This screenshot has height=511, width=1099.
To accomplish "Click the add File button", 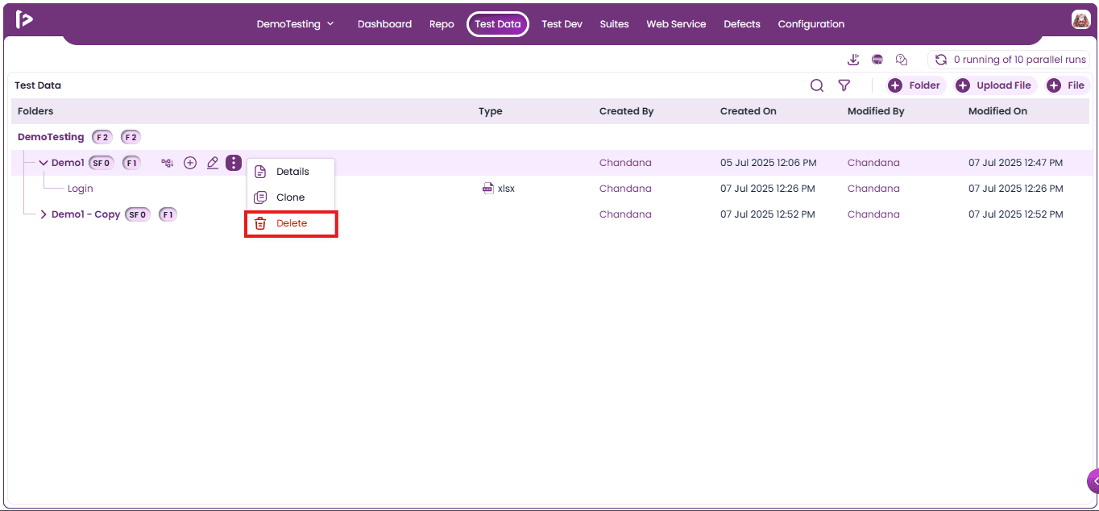I will [x=1067, y=85].
